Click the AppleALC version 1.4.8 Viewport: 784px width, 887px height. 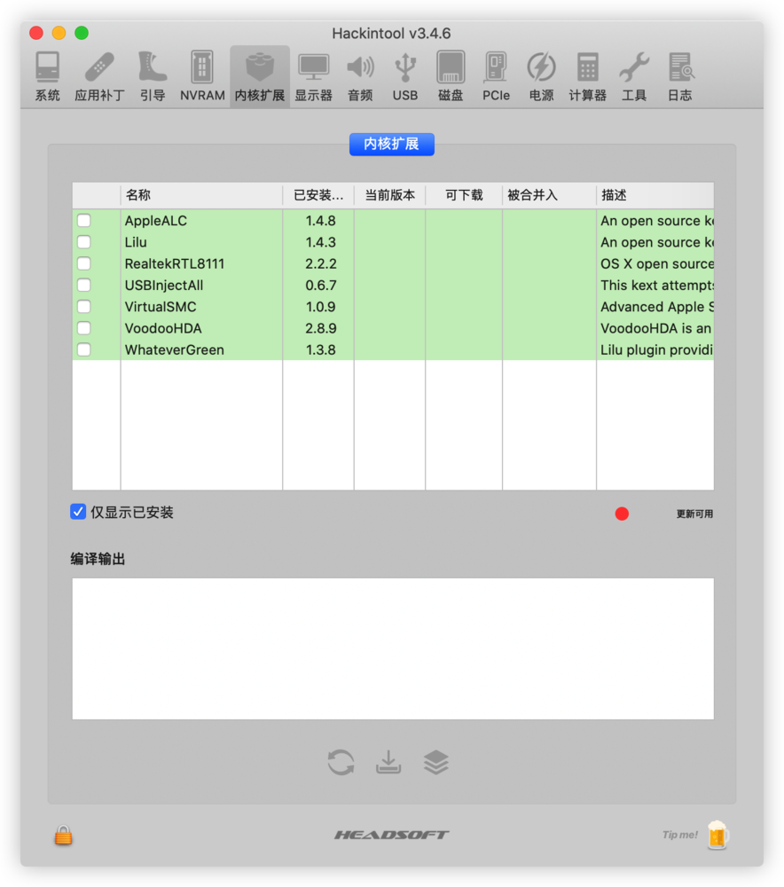321,221
